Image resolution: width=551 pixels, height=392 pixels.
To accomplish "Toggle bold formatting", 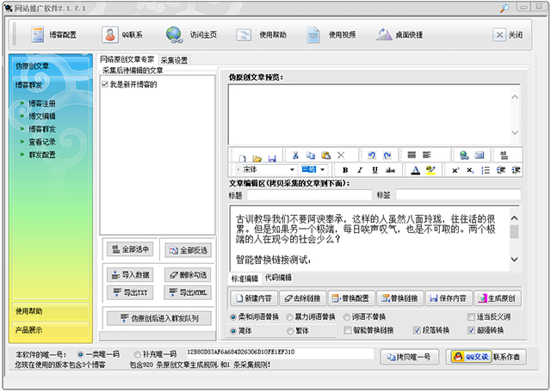I will (x=345, y=170).
